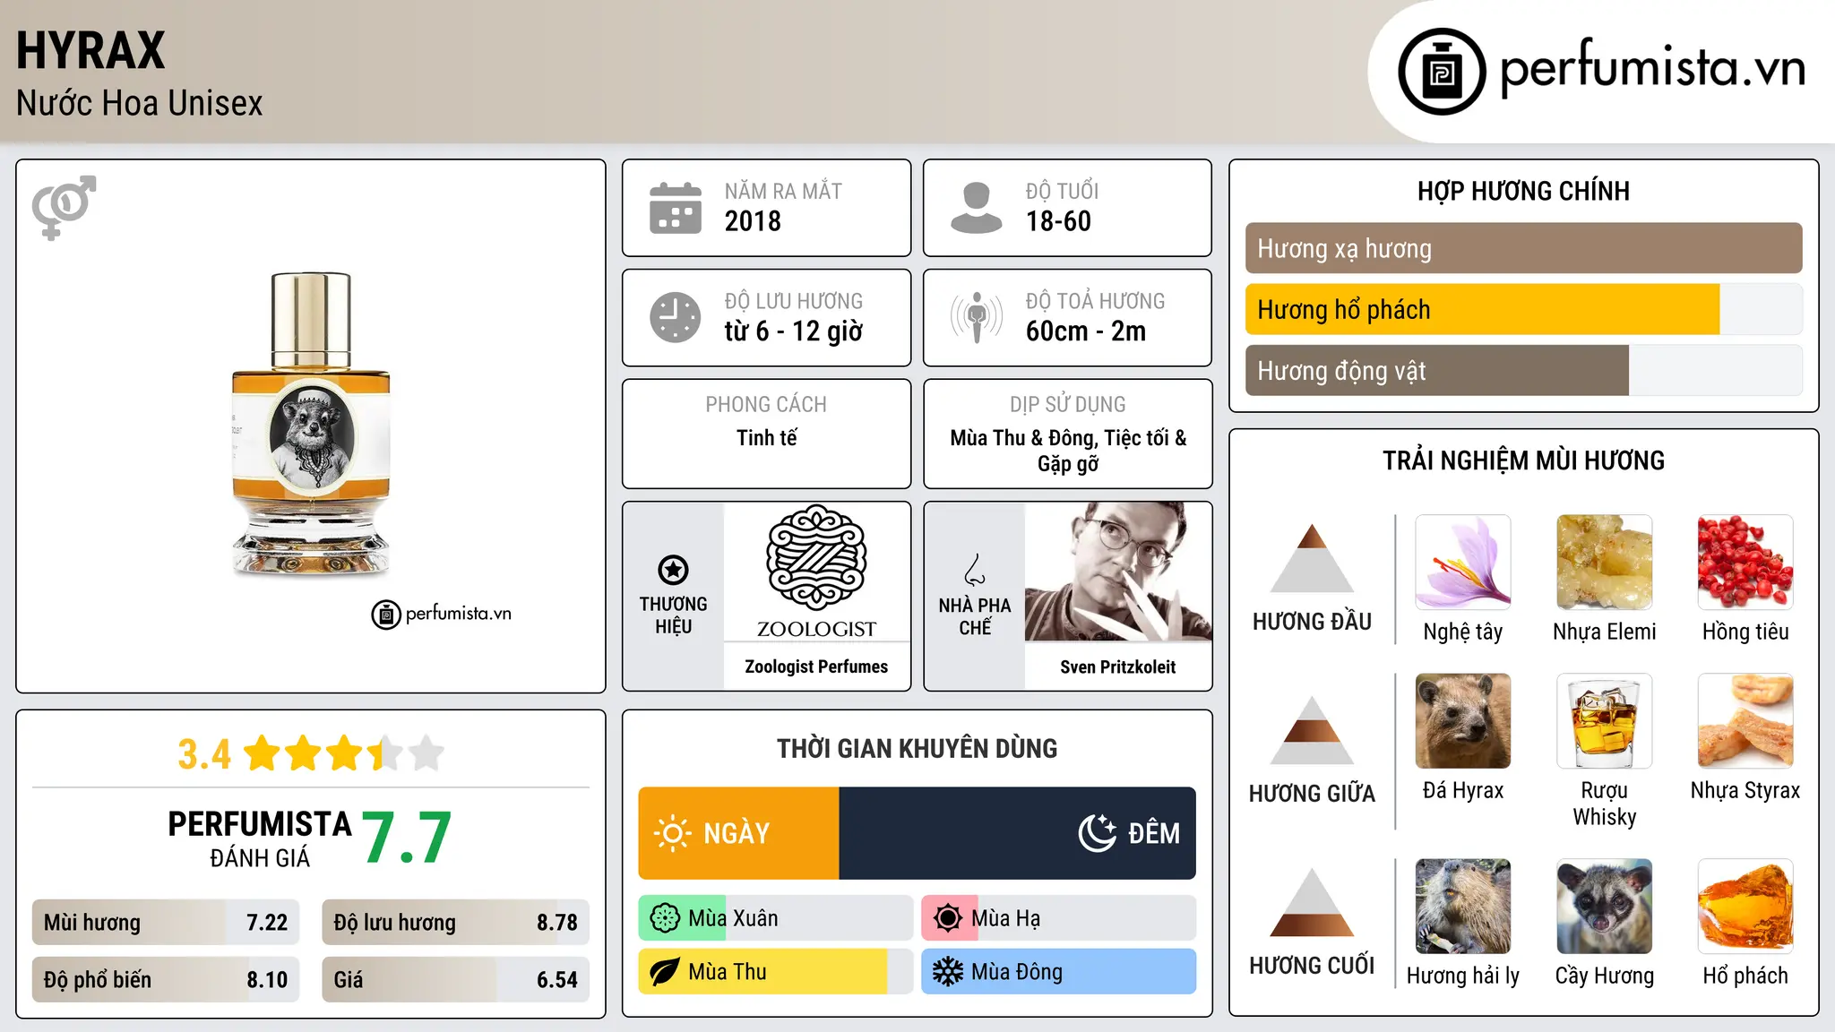Click the Độ lưu hương 8.78 score bar
This screenshot has width=1835, height=1032.
point(455,922)
